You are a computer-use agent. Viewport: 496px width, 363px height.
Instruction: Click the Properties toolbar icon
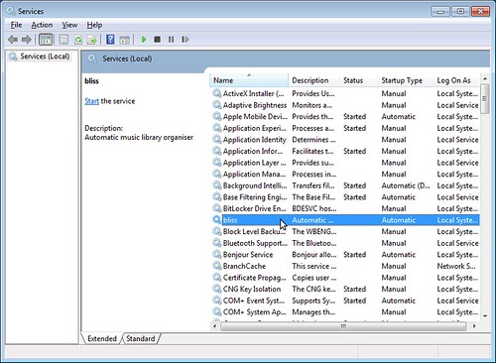coord(63,40)
